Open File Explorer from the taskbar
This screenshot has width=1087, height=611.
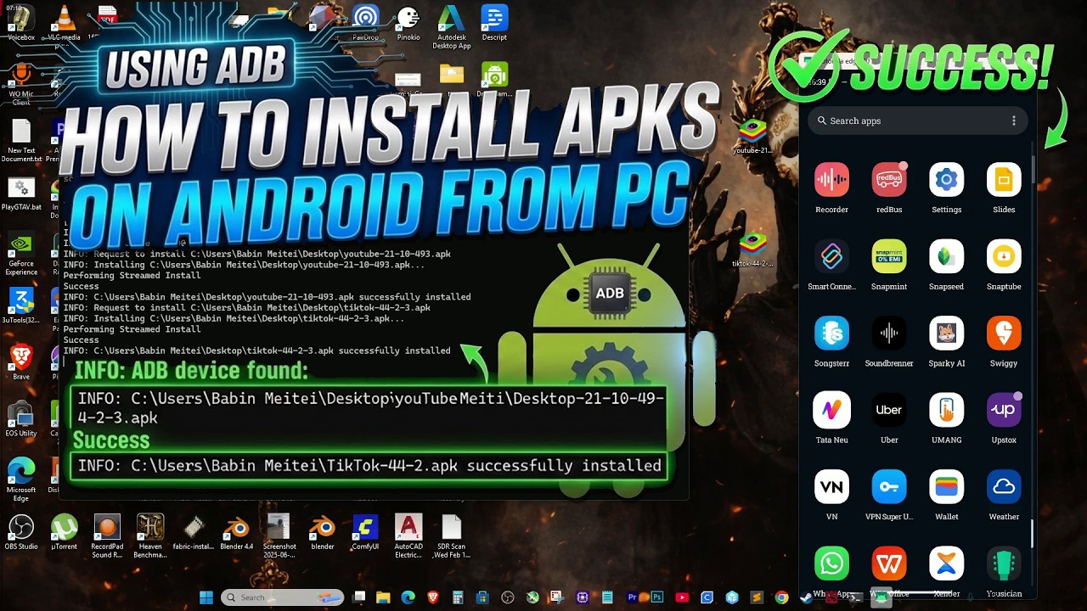tap(383, 597)
